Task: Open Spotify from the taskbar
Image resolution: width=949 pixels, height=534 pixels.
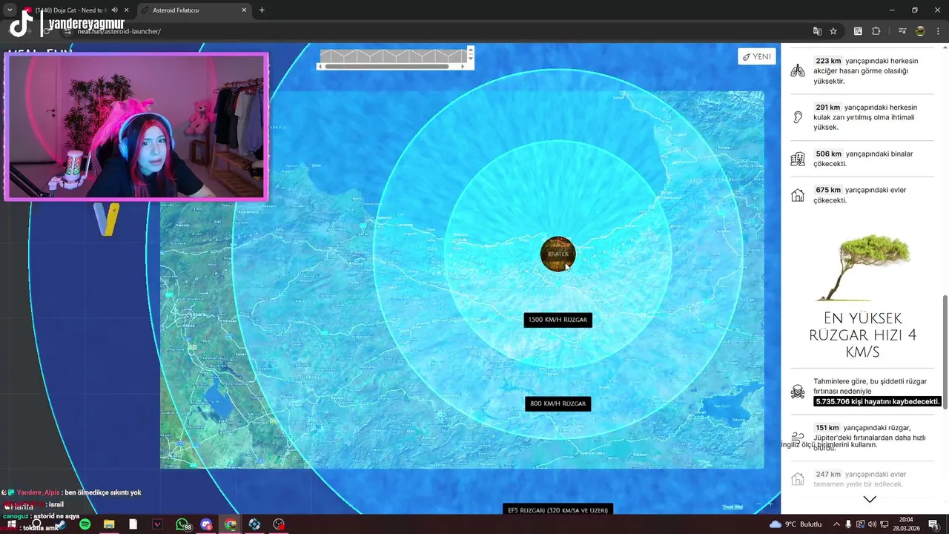Action: [85, 524]
